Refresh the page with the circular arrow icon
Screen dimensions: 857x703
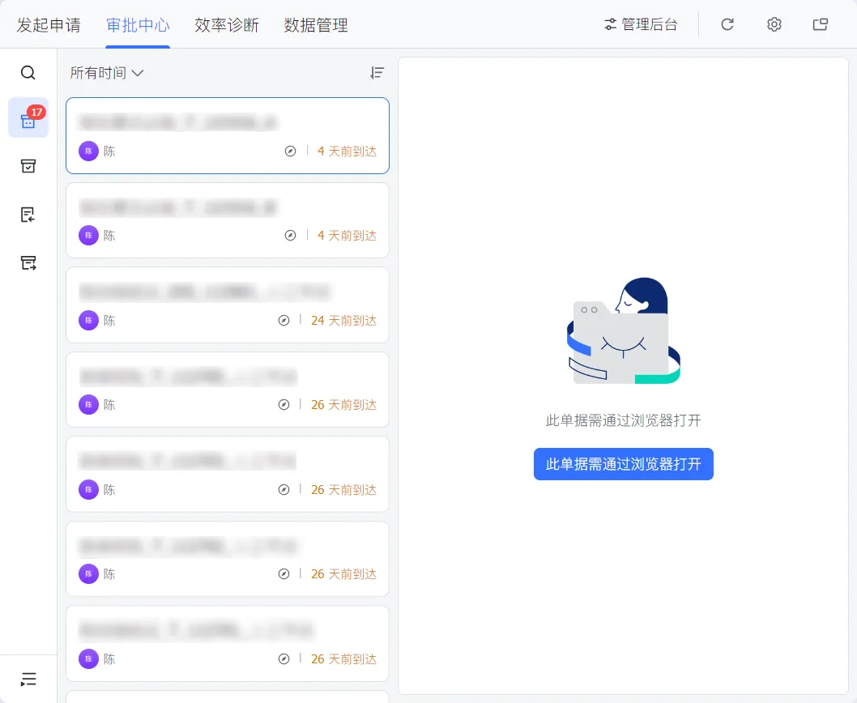727,24
